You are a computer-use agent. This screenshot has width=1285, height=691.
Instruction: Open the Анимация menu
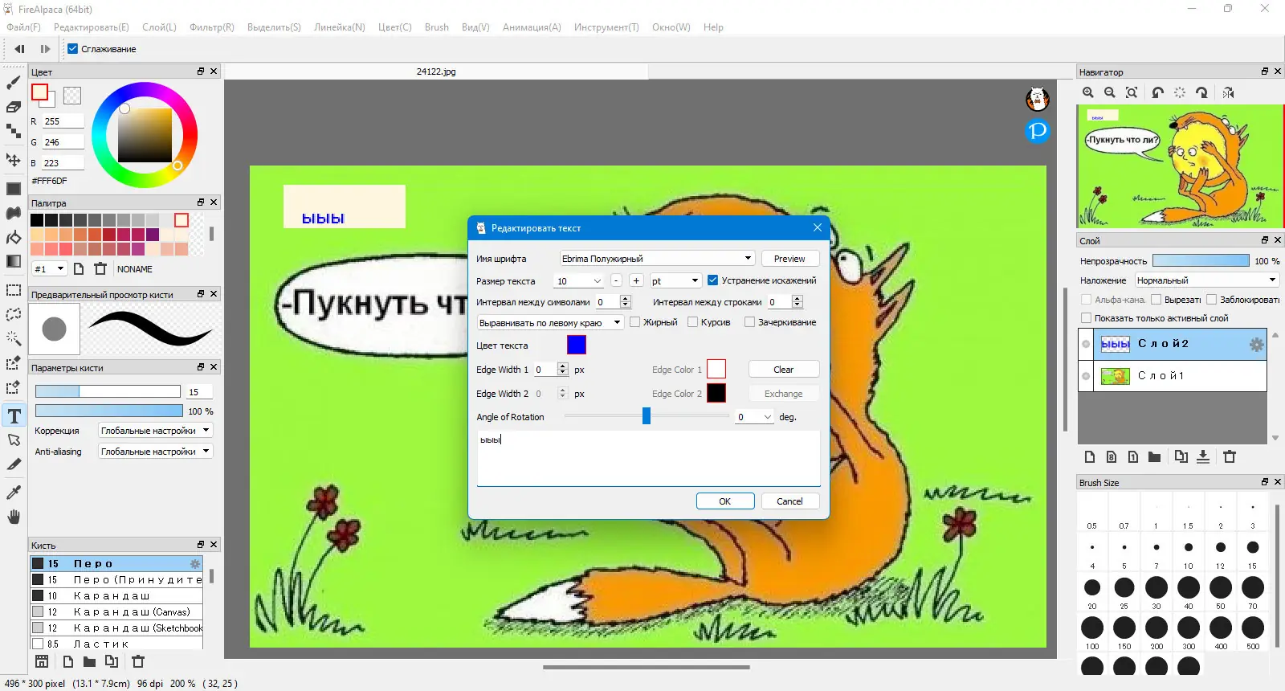[532, 27]
